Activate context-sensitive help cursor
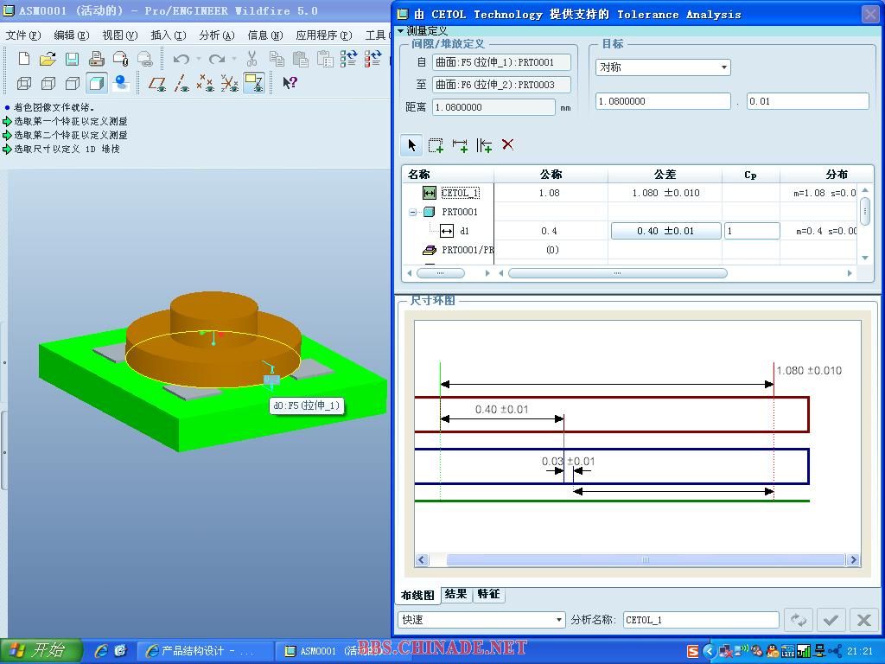Screen dimensions: 885x664 pyautogui.click(x=290, y=83)
